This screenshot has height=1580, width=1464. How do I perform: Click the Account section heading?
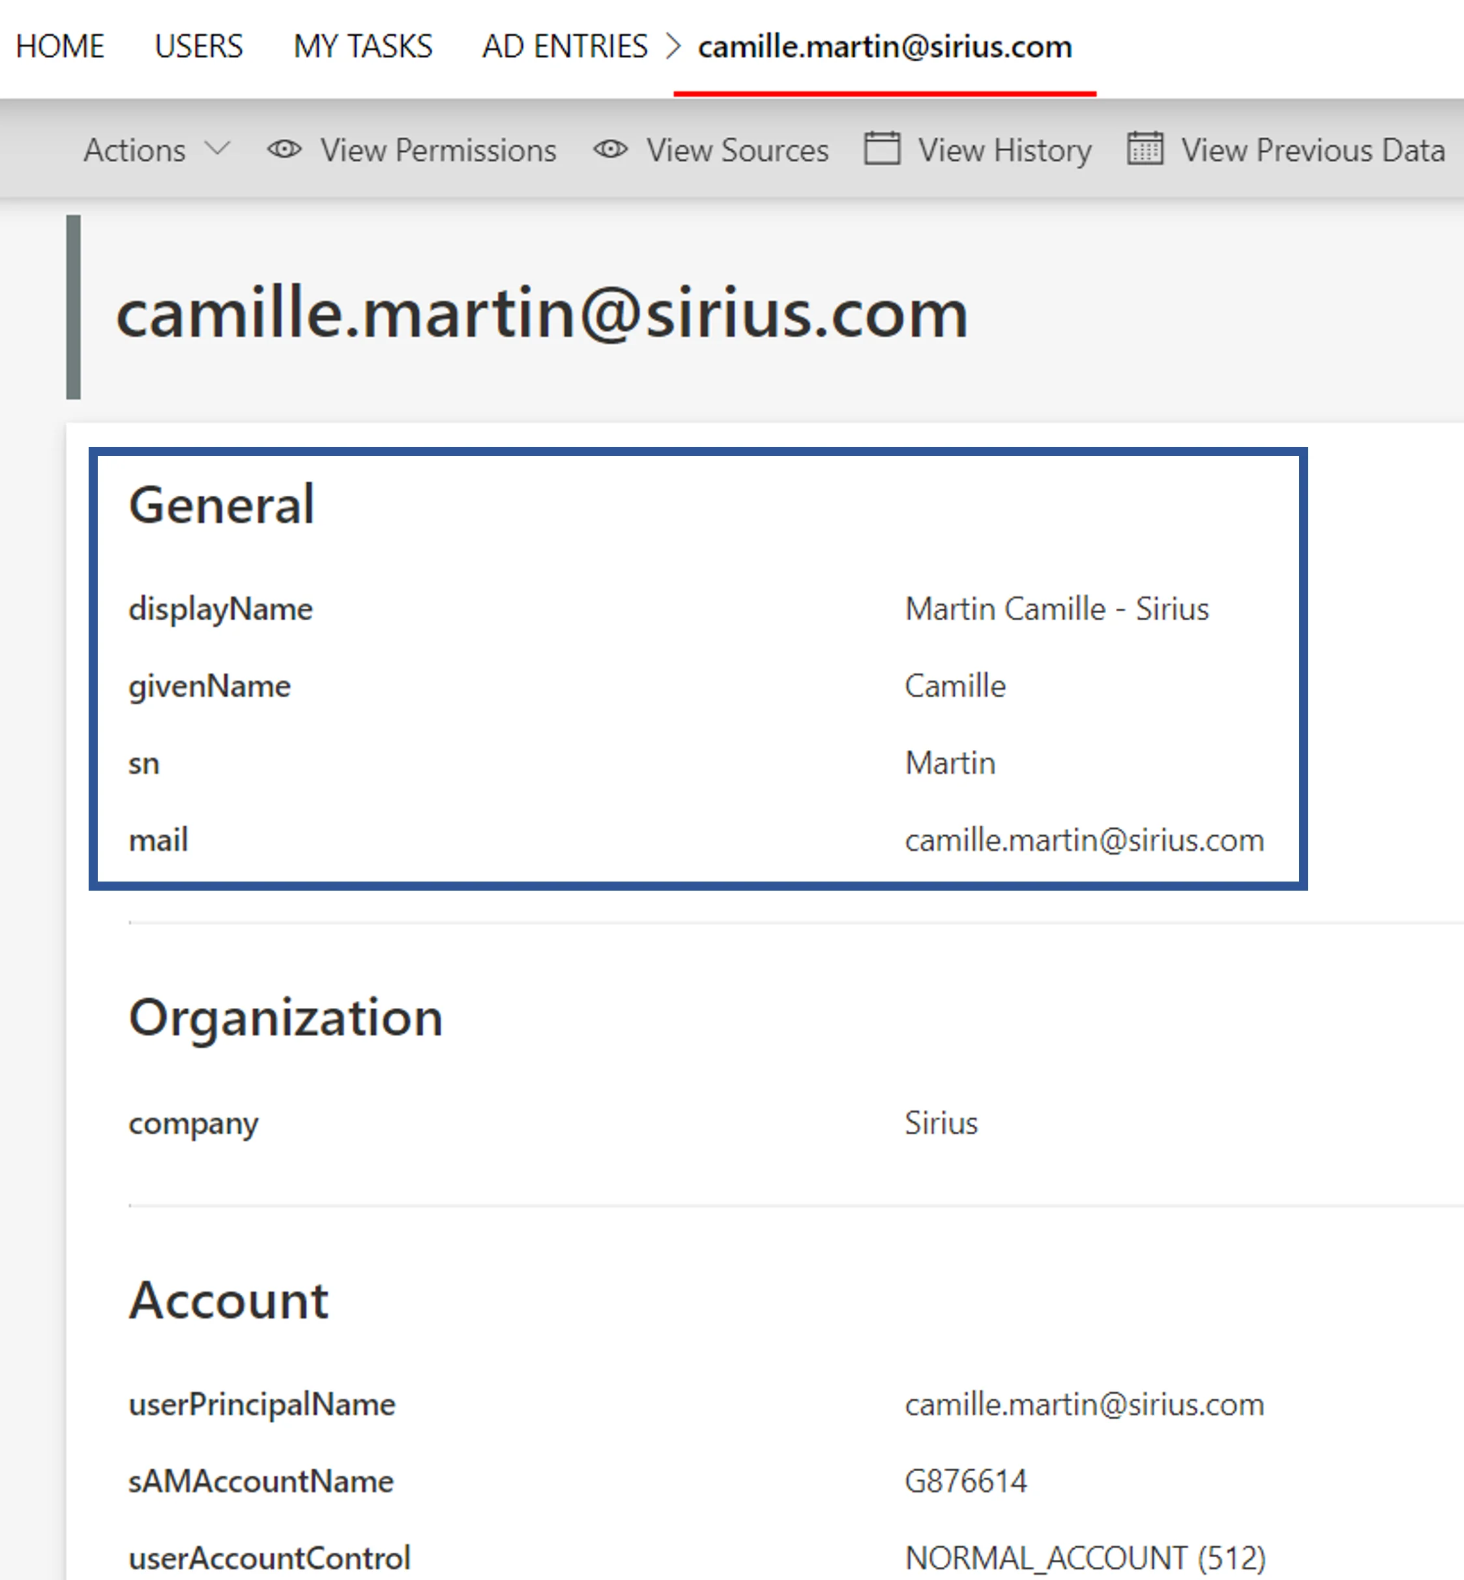click(x=229, y=1300)
